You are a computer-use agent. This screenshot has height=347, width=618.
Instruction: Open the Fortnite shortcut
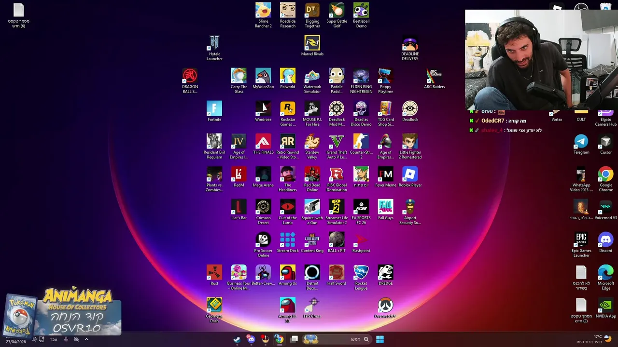214,111
